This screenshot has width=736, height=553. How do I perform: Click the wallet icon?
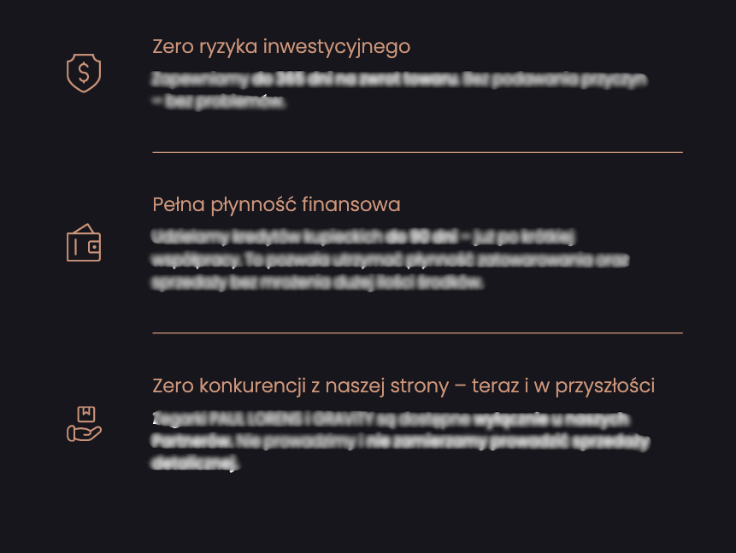84,243
